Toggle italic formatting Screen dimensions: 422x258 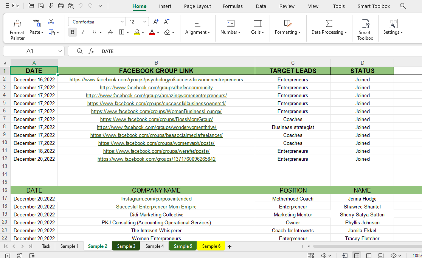coord(83,32)
